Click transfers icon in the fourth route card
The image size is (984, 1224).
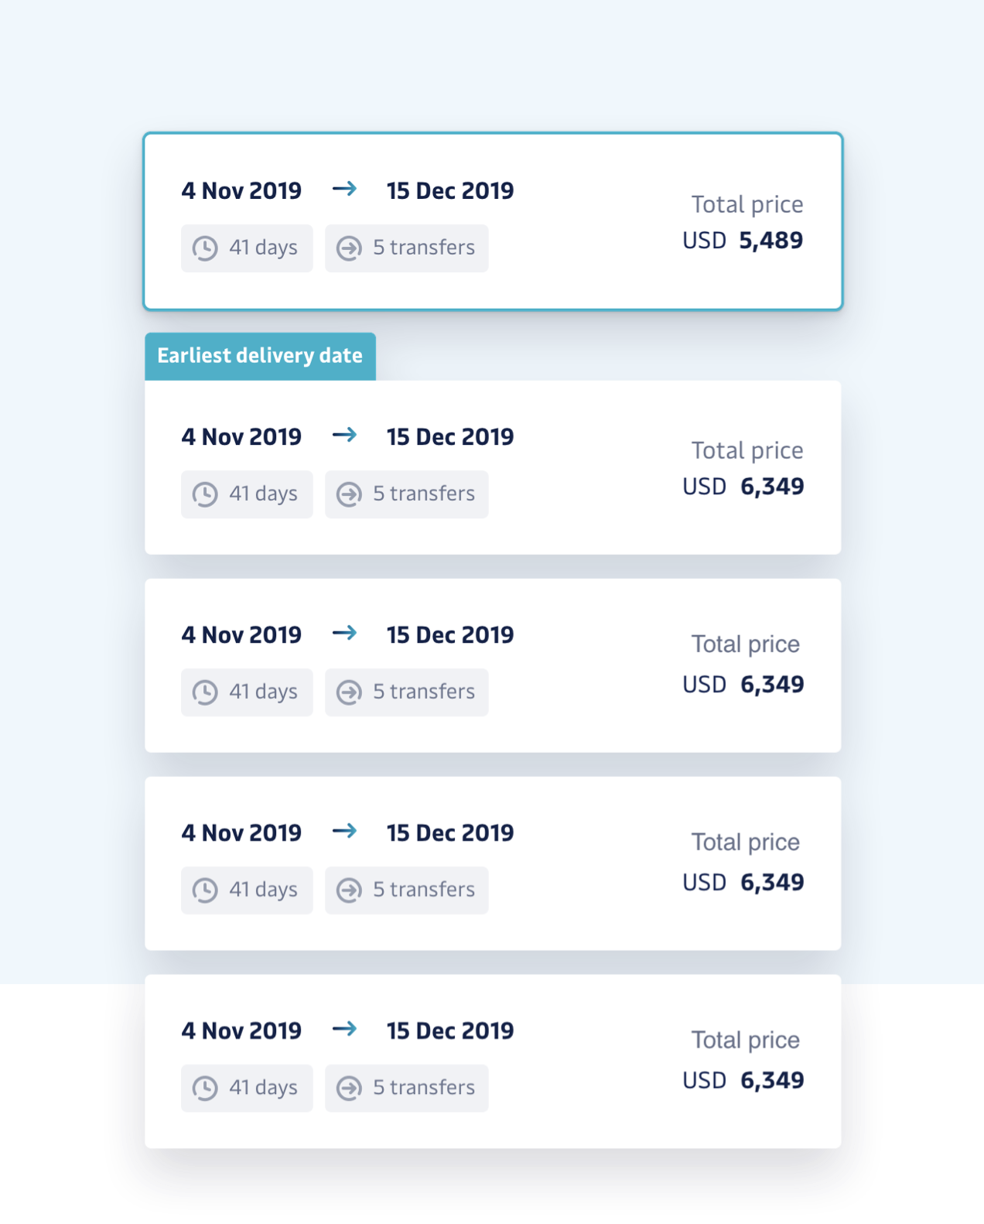tap(349, 891)
